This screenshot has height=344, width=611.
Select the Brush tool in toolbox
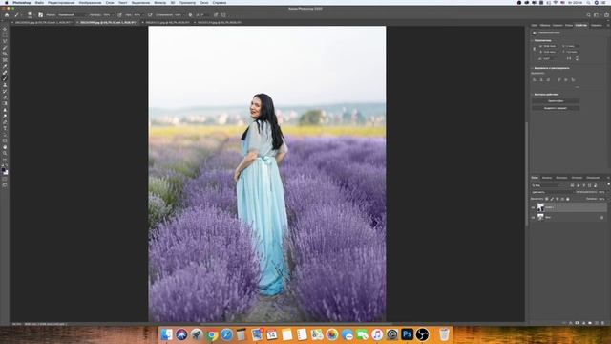tap(5, 78)
